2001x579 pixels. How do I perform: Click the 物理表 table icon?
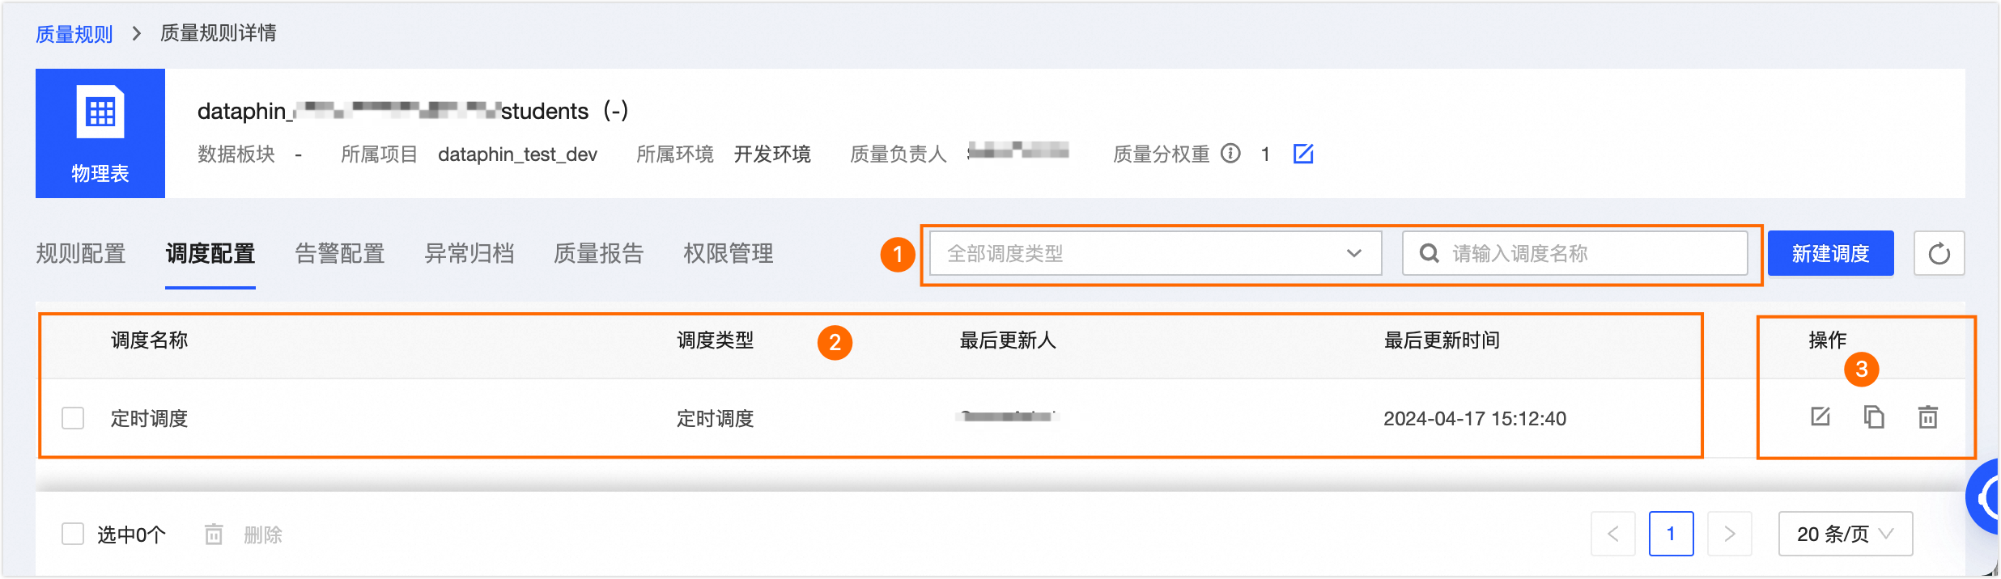pos(100,113)
